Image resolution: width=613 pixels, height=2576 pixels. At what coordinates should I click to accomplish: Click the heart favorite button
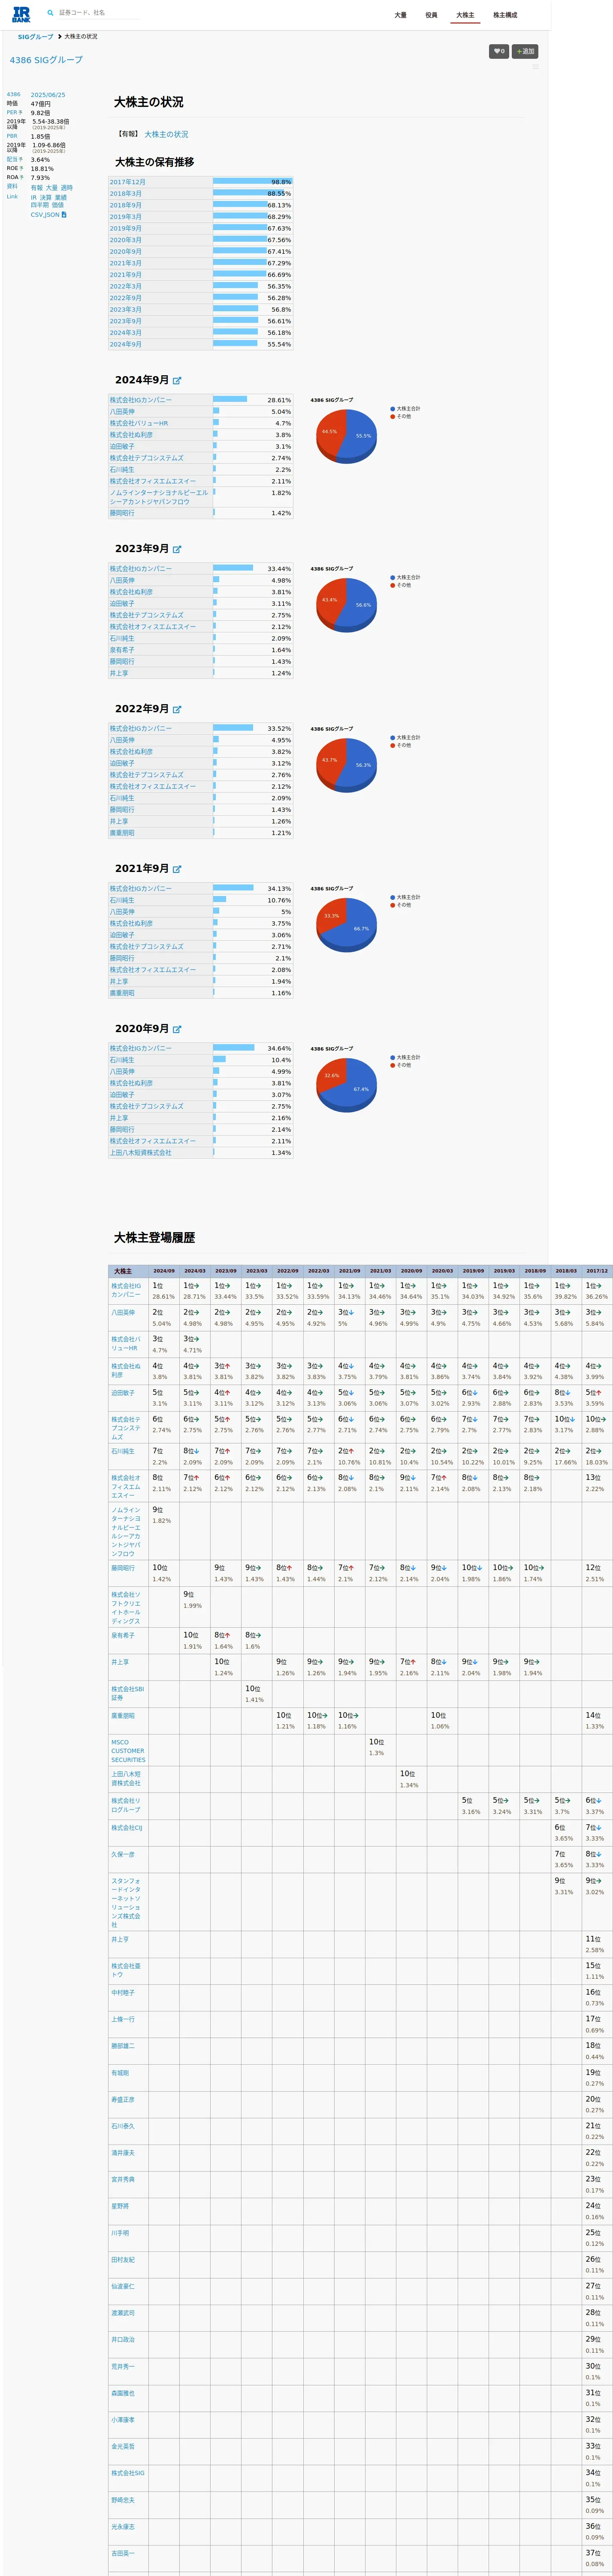tap(499, 51)
